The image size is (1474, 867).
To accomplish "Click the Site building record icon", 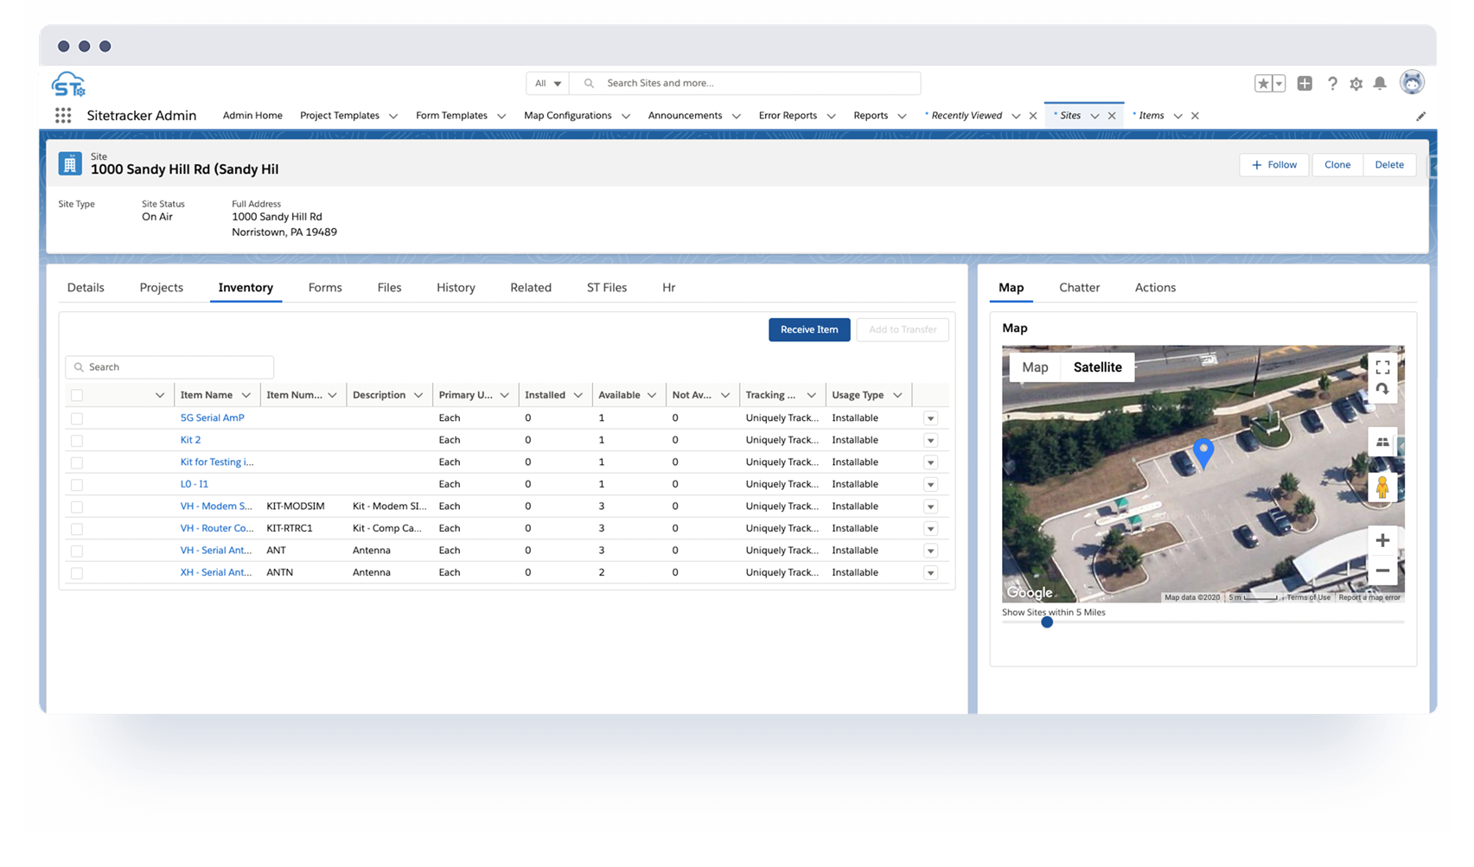I will (x=70, y=163).
